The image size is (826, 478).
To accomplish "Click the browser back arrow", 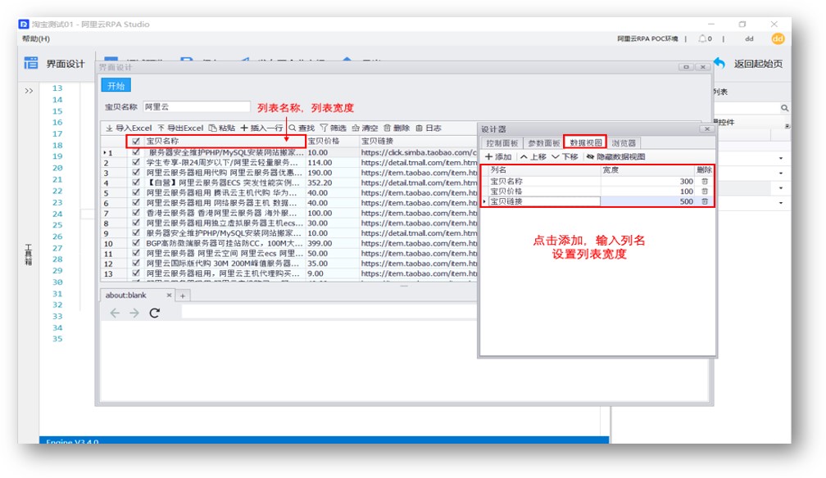I will (115, 313).
